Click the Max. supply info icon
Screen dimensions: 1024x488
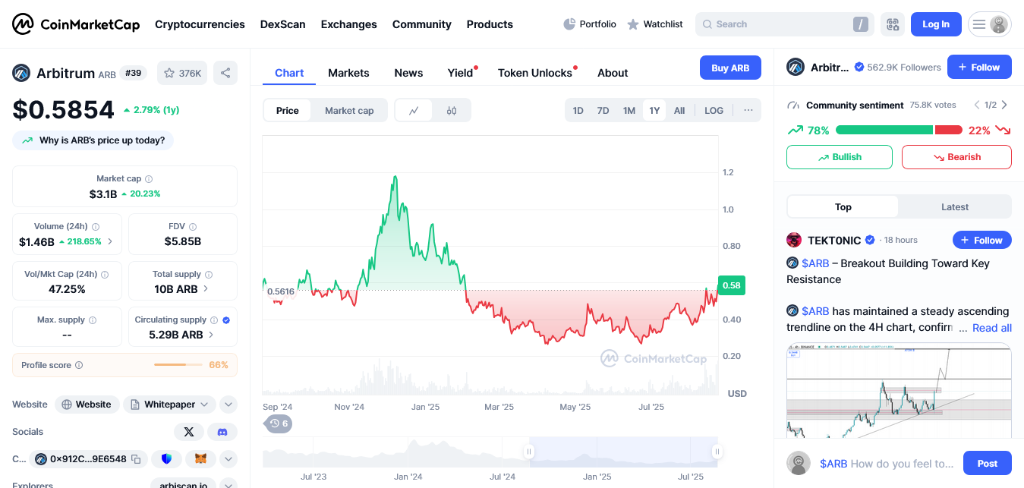(93, 320)
